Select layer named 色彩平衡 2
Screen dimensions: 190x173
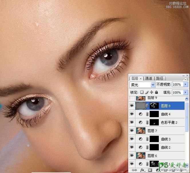pyautogui.click(x=169, y=122)
